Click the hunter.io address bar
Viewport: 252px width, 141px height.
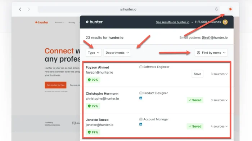coord(128,9)
